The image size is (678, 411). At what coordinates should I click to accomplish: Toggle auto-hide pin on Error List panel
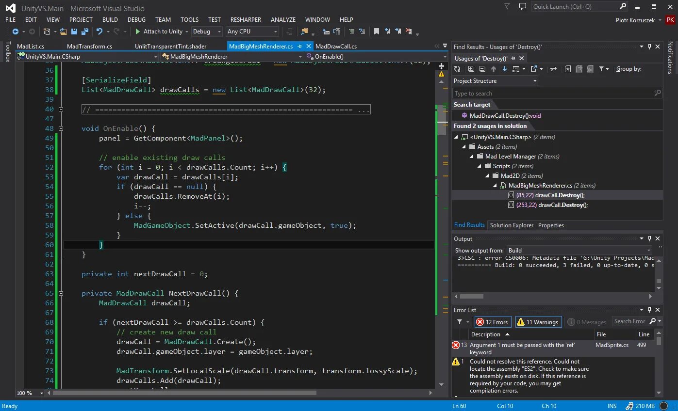point(649,310)
